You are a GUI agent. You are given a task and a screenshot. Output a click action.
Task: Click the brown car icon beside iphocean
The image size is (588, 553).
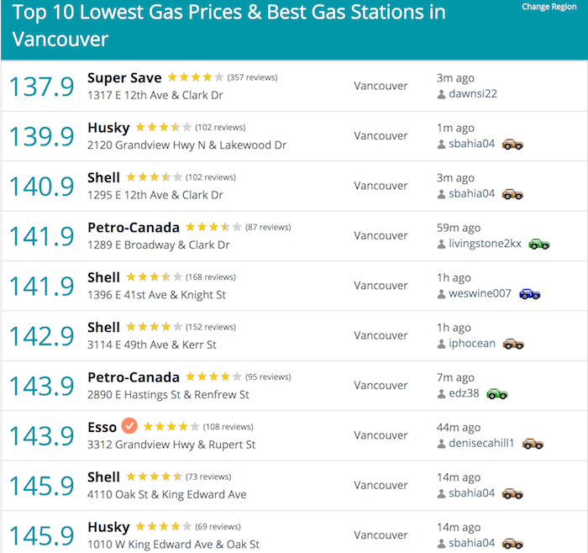pos(513,344)
